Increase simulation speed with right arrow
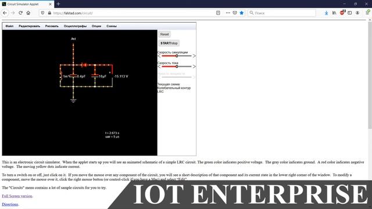372x209 pixels. pyautogui.click(x=194, y=56)
